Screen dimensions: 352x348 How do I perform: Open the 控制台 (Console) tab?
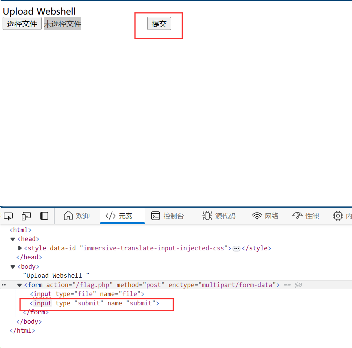coord(167,216)
